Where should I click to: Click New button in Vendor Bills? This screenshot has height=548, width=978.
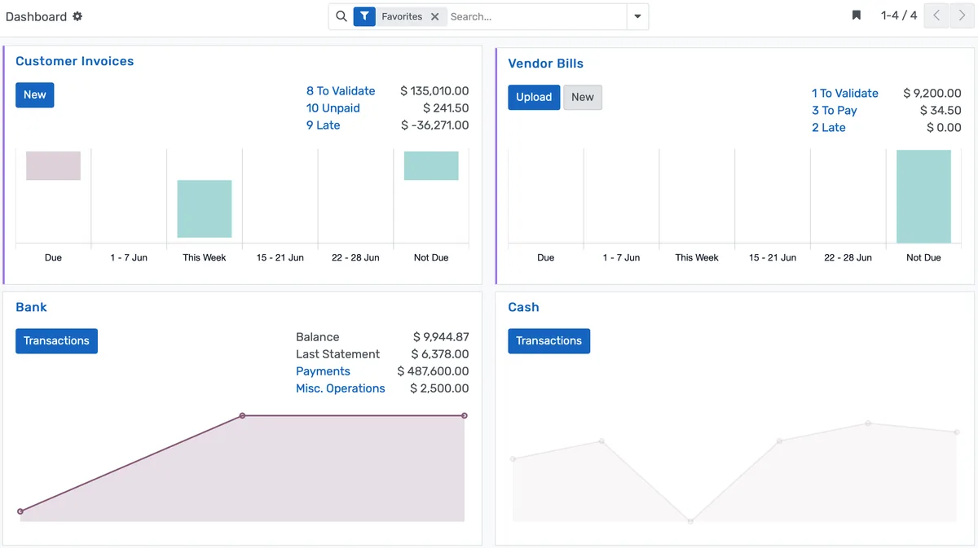pos(582,97)
